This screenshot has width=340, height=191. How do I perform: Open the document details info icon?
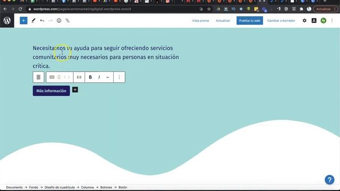[59, 21]
